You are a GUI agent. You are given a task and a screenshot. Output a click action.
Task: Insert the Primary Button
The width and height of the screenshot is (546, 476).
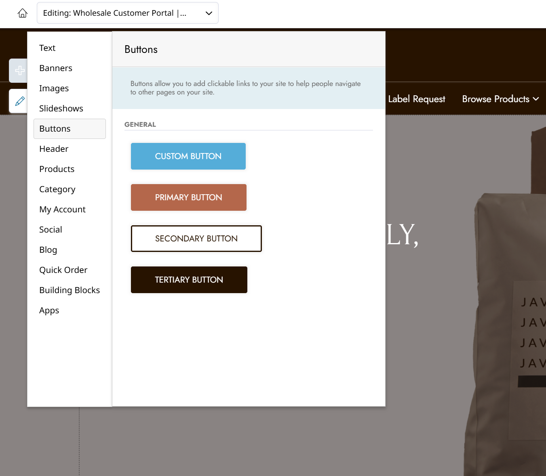pos(189,197)
